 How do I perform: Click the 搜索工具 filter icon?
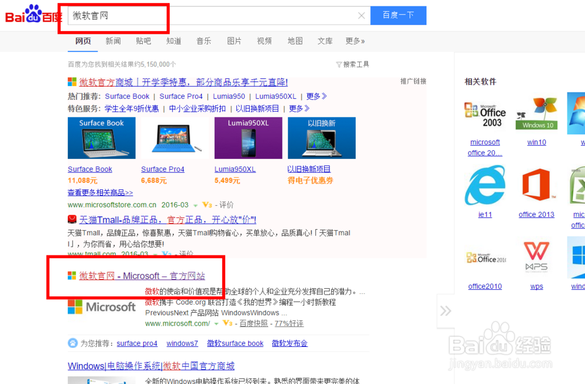click(340, 64)
